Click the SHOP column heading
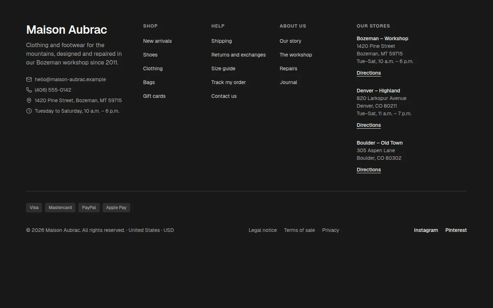The height and width of the screenshot is (308, 493). (150, 26)
